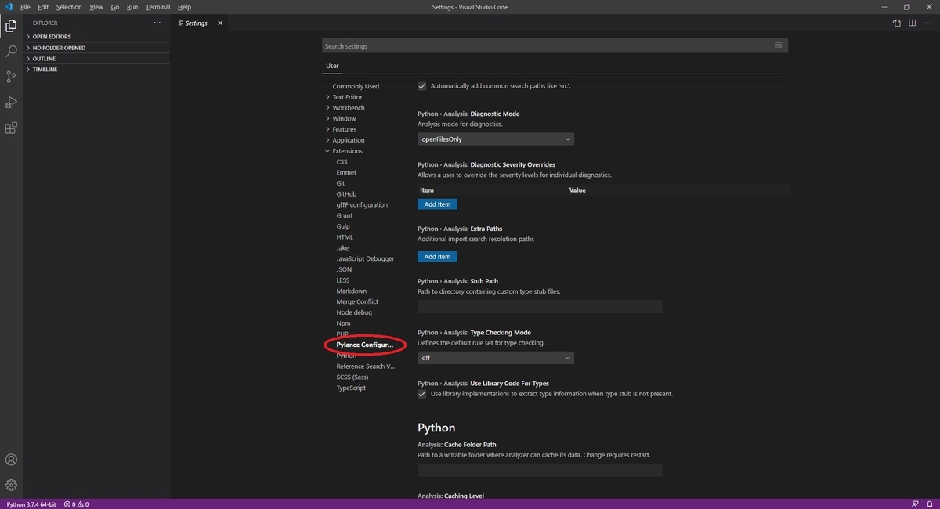Open the Type Checking Mode dropdown
This screenshot has width=940, height=509.
(496, 357)
